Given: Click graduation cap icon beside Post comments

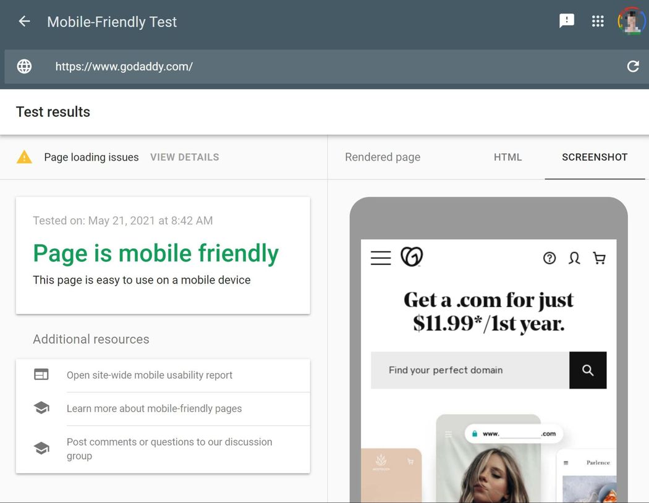Looking at the screenshot, I should coord(41,448).
